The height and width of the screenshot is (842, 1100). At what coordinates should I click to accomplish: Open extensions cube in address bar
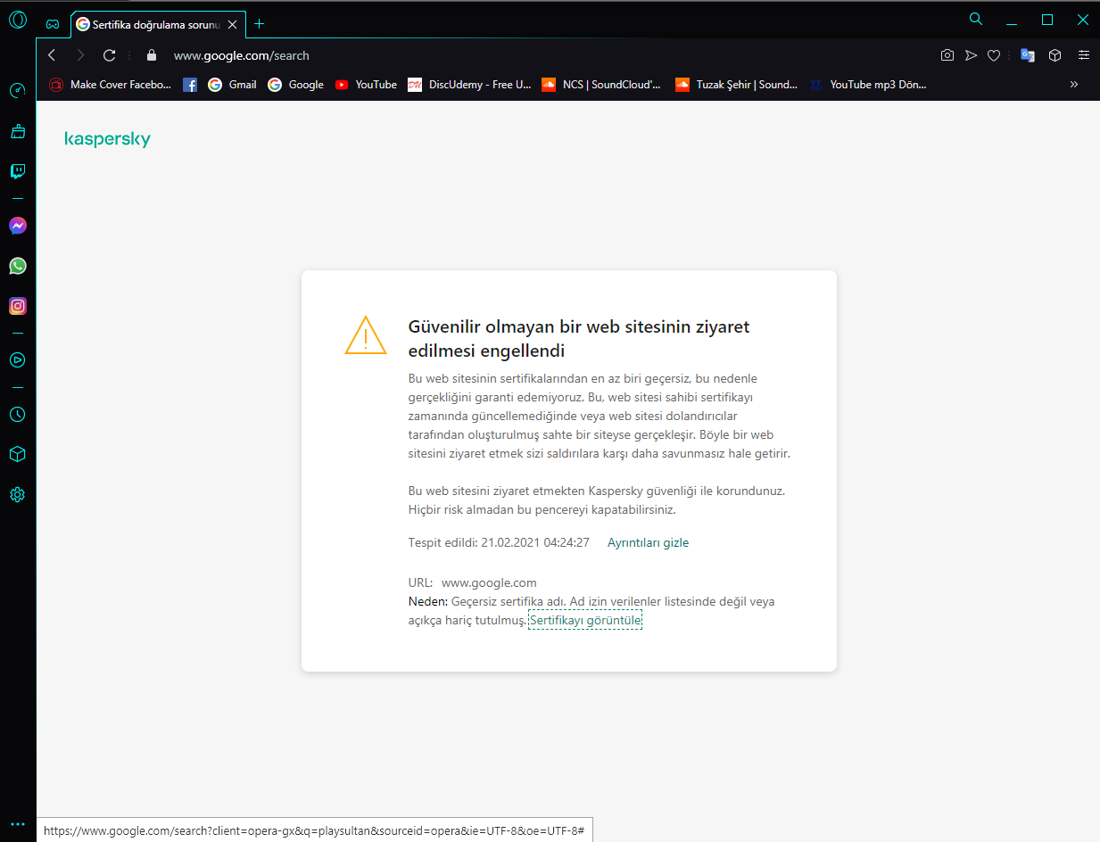(x=1055, y=55)
